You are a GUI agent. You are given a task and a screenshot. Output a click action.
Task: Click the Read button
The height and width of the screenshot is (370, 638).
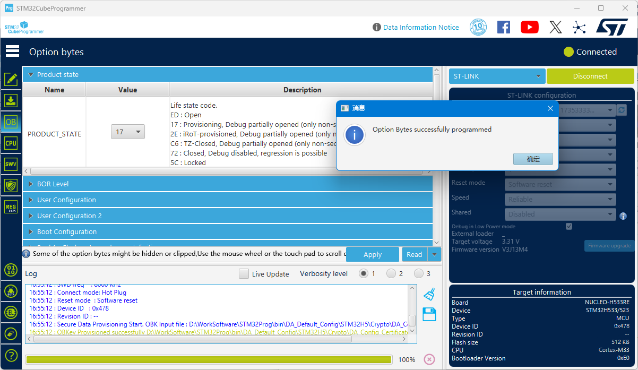coord(415,254)
